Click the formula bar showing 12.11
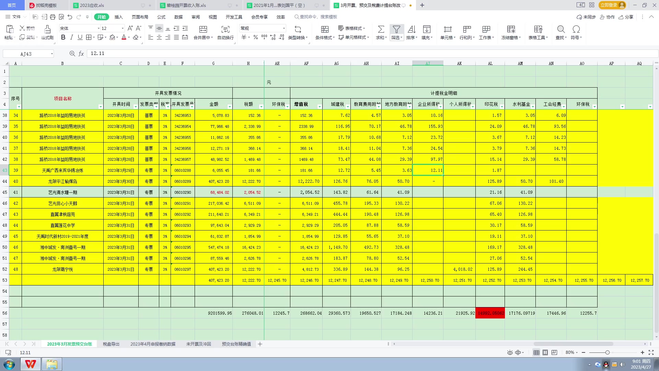This screenshot has height=371, width=659. pos(372,54)
